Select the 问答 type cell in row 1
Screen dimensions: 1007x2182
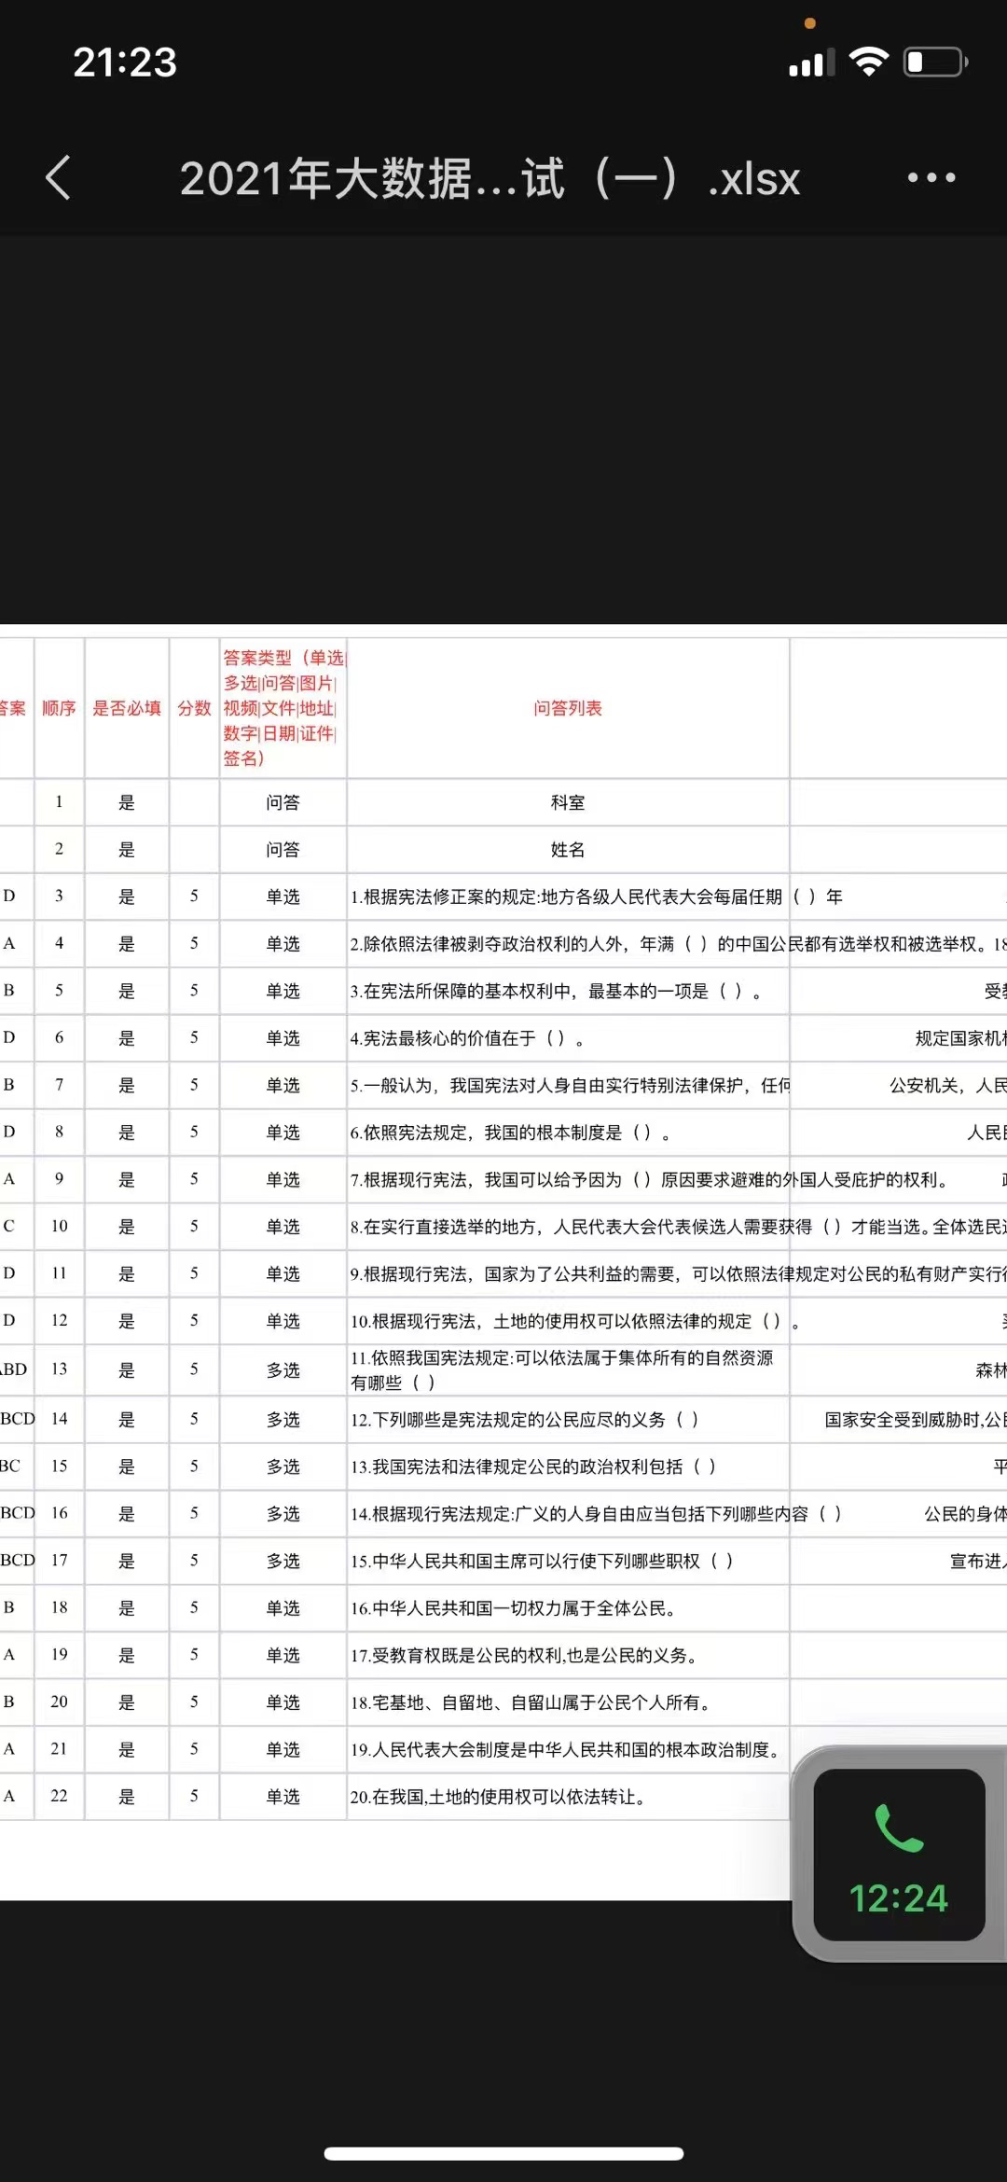tap(283, 802)
